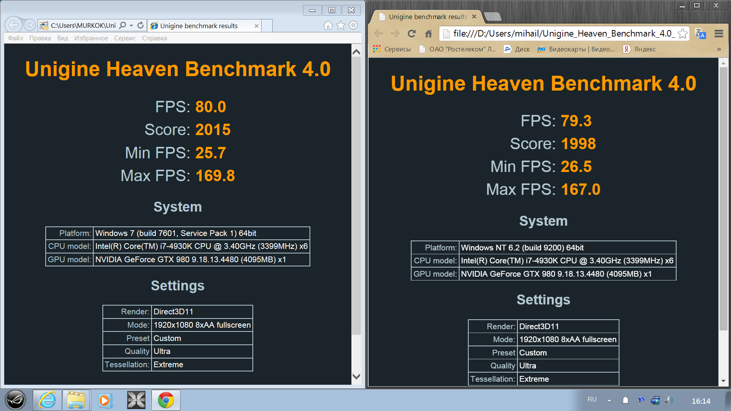The image size is (731, 411).
Task: Open EVGA Precision from taskbar
Action: 136,400
